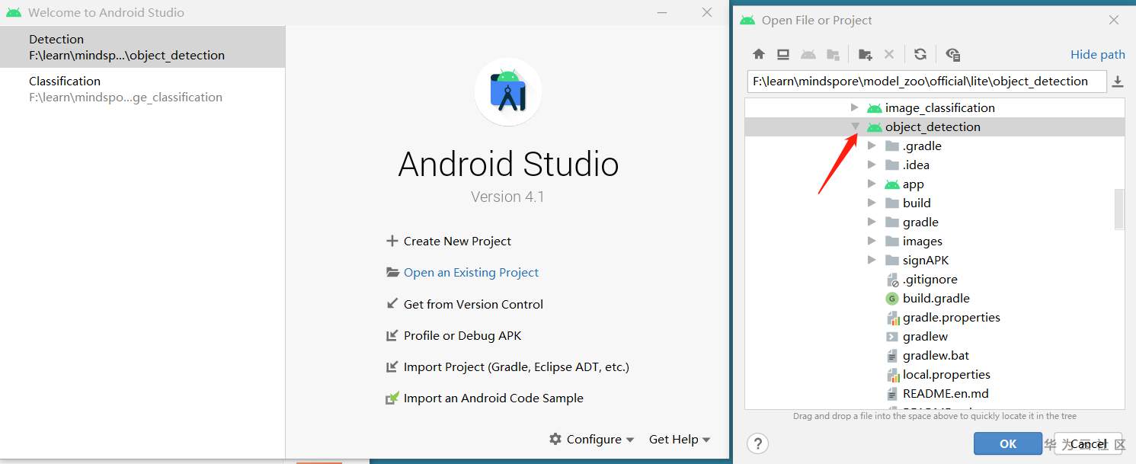Expand the build folder
Viewport: 1136px width, 464px height.
(872, 203)
